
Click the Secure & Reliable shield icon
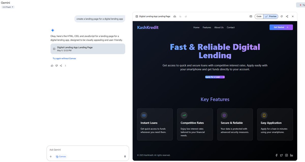224,115
